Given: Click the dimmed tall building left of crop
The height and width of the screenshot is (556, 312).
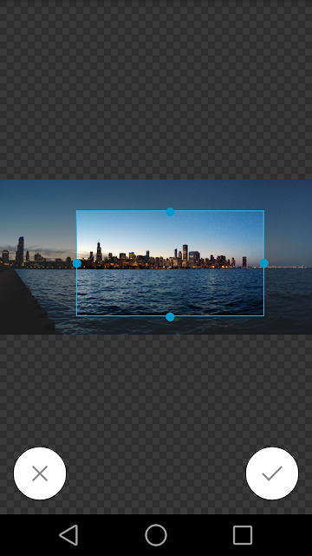Looking at the screenshot, I should pos(20,250).
